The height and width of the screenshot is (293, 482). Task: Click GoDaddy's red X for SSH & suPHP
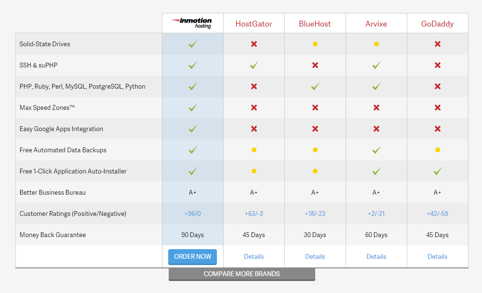pos(437,65)
